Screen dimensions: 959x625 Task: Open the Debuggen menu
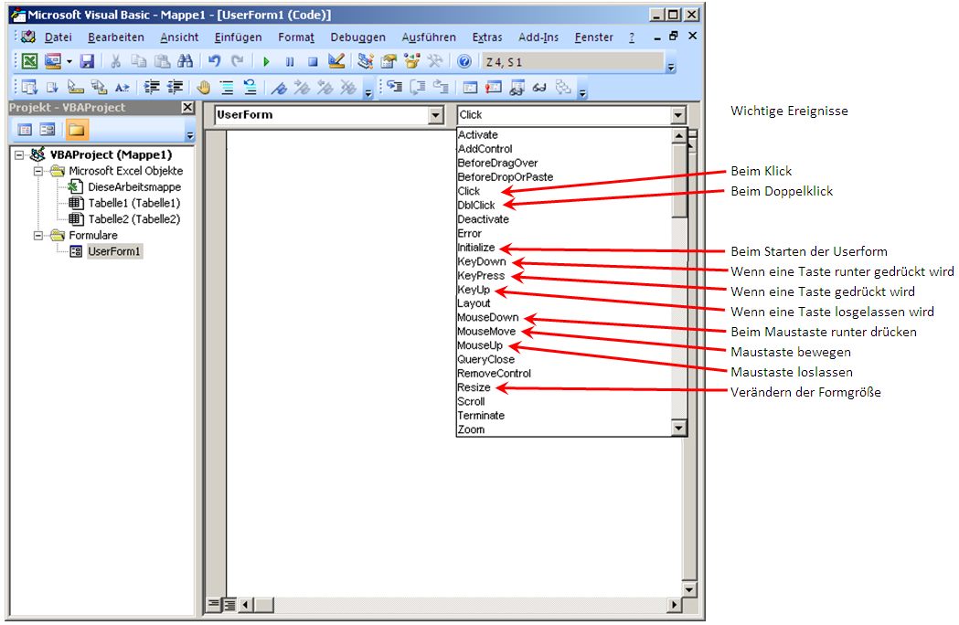coord(357,37)
